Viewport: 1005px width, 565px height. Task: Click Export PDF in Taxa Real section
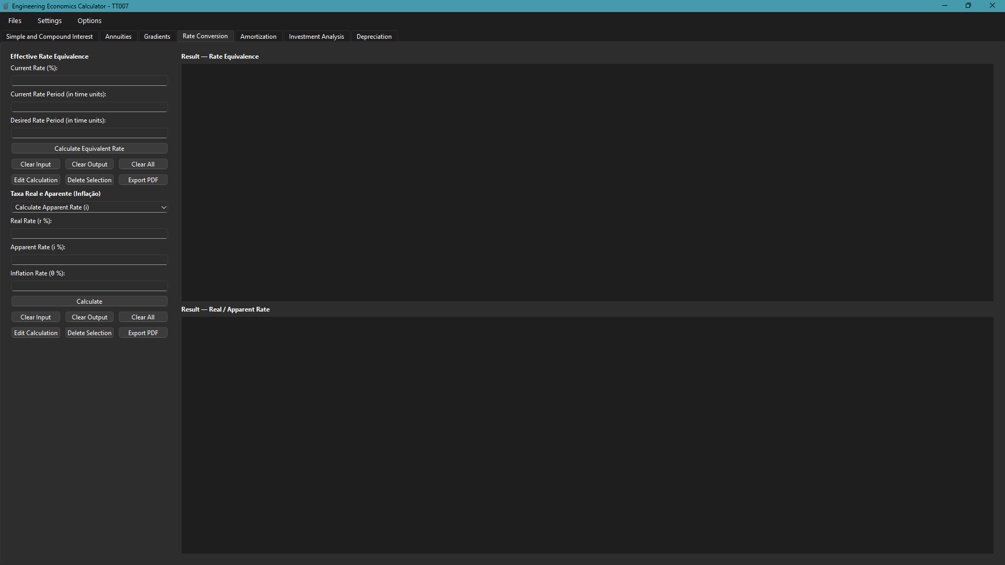click(x=143, y=333)
